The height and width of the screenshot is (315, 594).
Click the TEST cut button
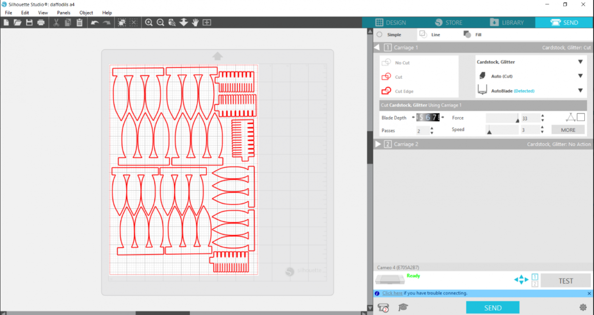point(566,281)
